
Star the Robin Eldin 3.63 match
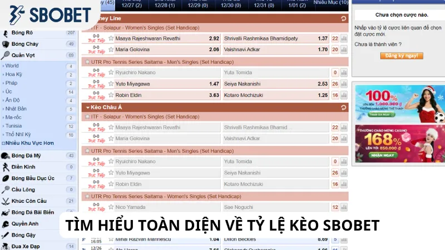pos(111,95)
